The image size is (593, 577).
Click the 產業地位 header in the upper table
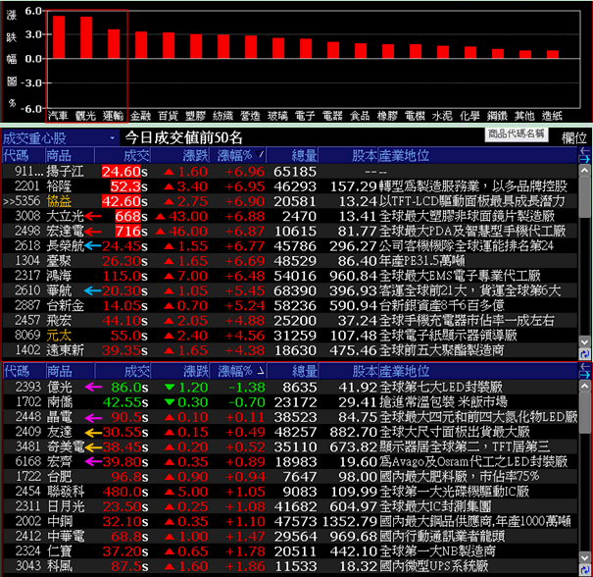point(478,155)
